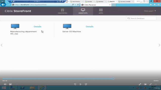Select the Client PC session tab
The width and height of the screenshot is (161, 90).
pos(112,1)
